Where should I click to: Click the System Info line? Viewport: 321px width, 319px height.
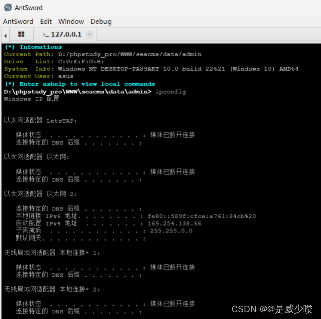(x=151, y=69)
